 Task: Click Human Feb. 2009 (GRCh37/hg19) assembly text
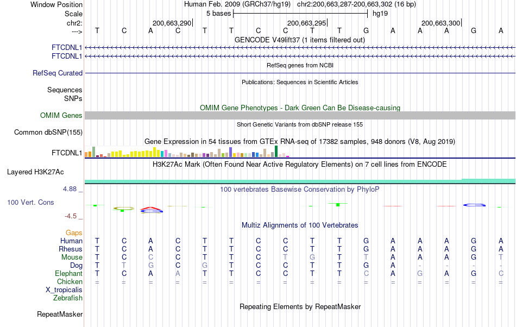[x=237, y=4]
